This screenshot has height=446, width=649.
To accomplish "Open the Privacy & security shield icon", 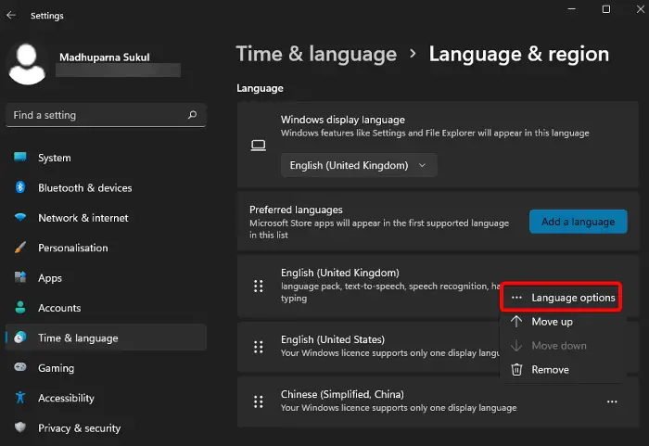I will pos(19,427).
